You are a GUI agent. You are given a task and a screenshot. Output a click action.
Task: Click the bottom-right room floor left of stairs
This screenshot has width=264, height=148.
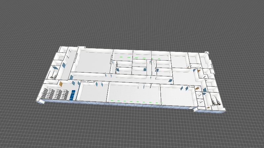click(178, 96)
